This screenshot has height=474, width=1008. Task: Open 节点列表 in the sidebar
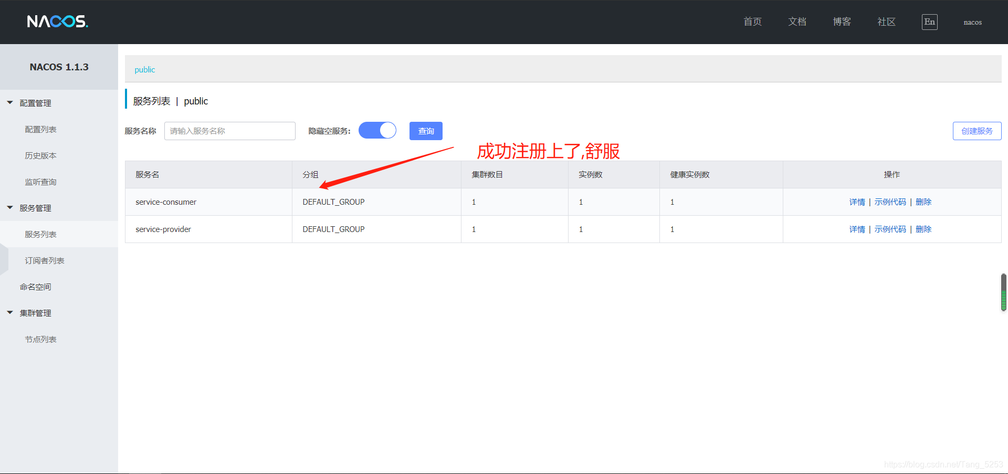(40, 339)
